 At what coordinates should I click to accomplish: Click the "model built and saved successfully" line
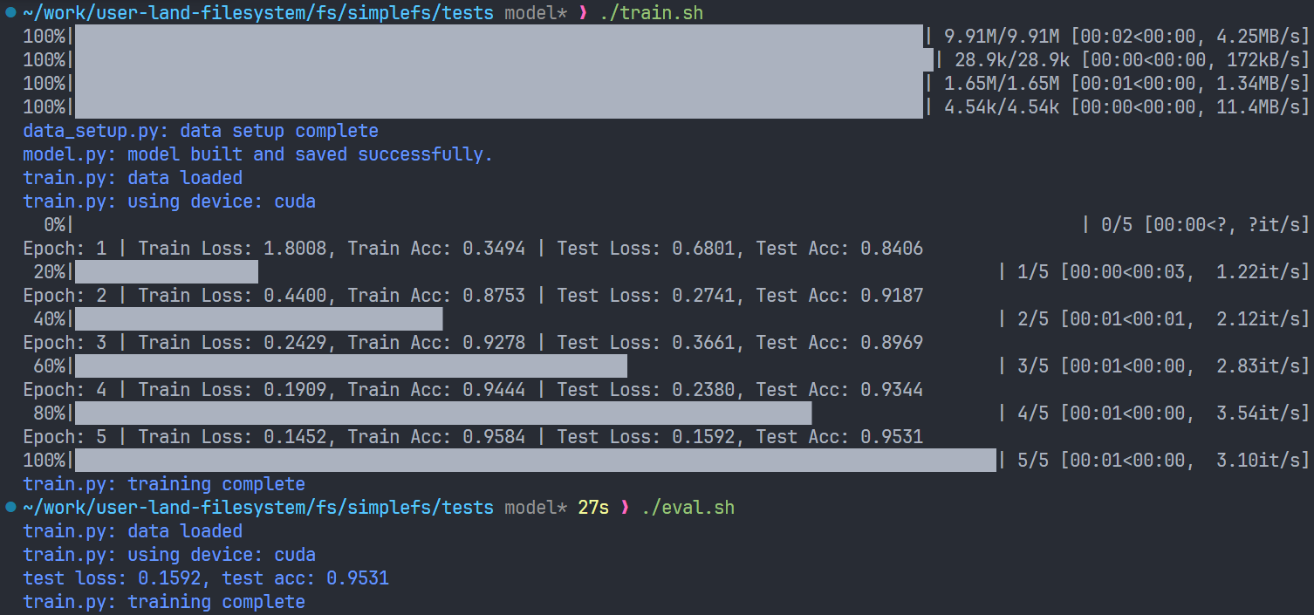(258, 154)
